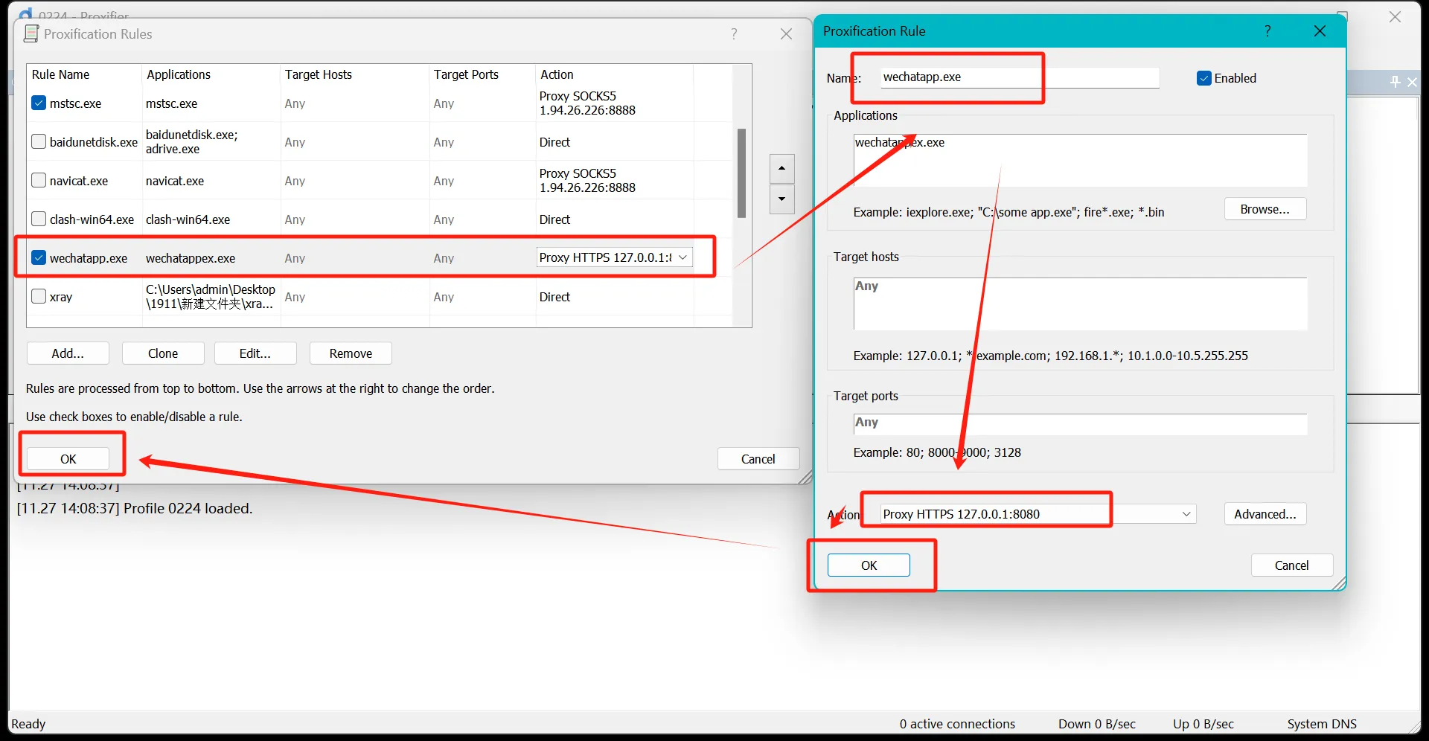Click the Add... button

tap(68, 353)
